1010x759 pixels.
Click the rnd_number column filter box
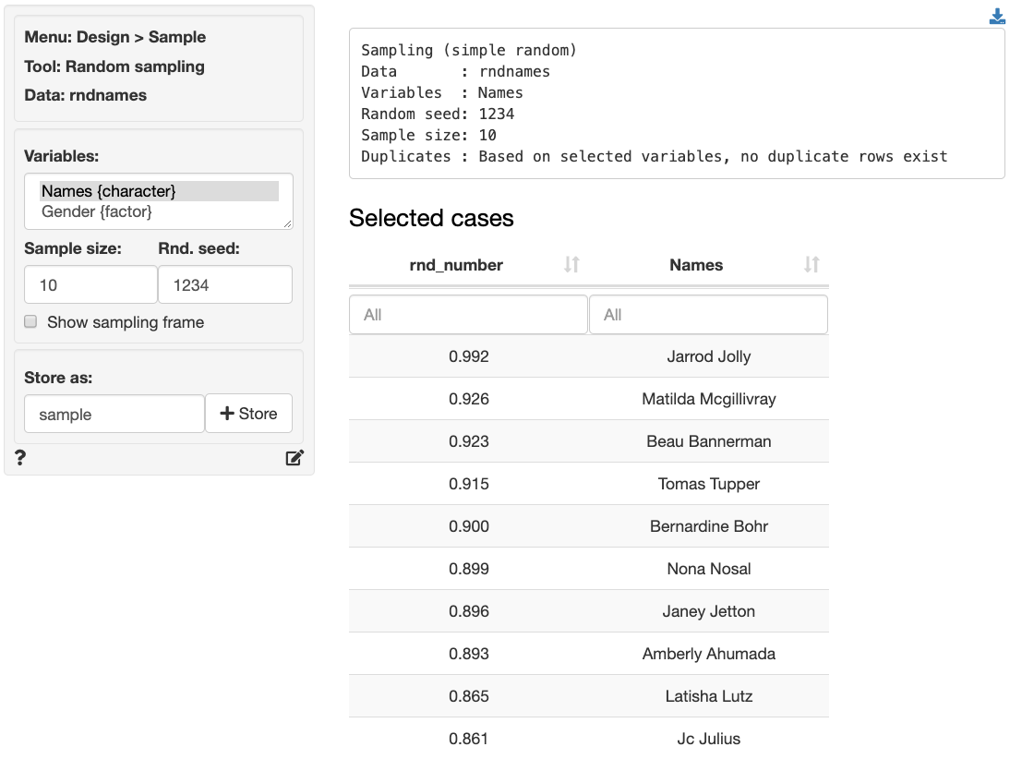pos(468,315)
